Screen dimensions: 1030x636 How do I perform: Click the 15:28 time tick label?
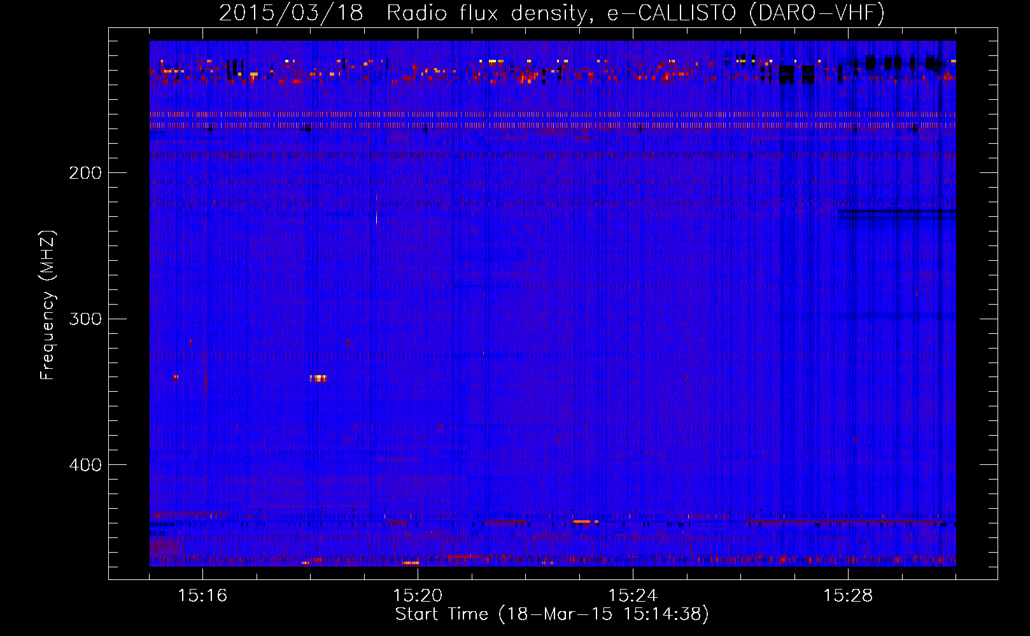(848, 596)
